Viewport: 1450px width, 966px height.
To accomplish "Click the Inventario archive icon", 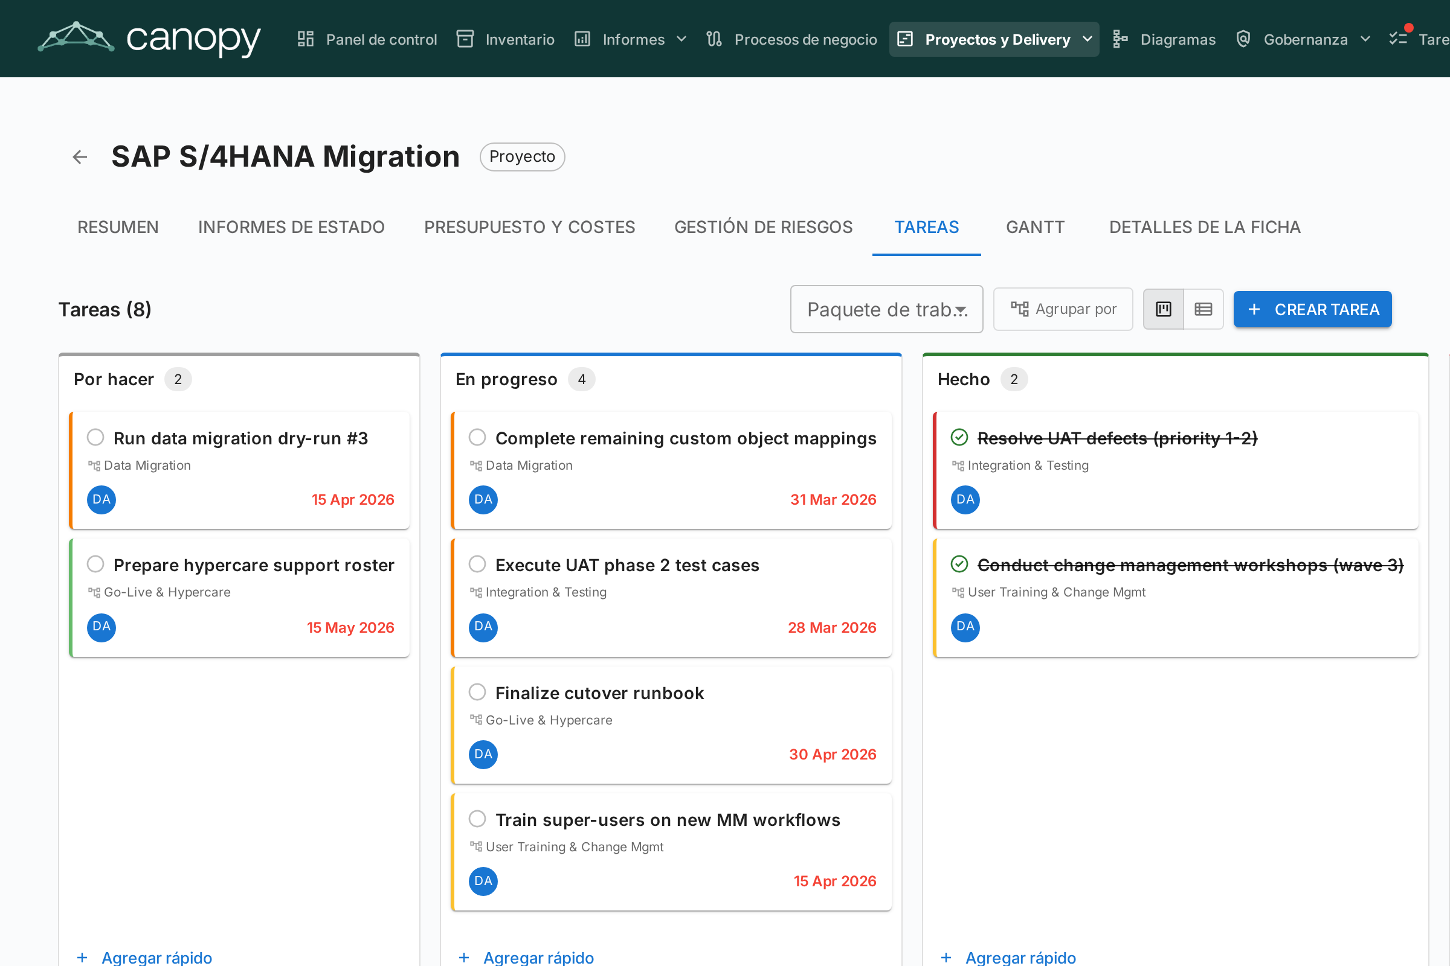I will (x=465, y=39).
